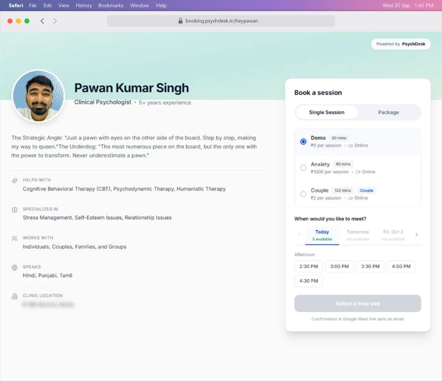
Task: Click the Book a session heading
Action: pos(318,93)
